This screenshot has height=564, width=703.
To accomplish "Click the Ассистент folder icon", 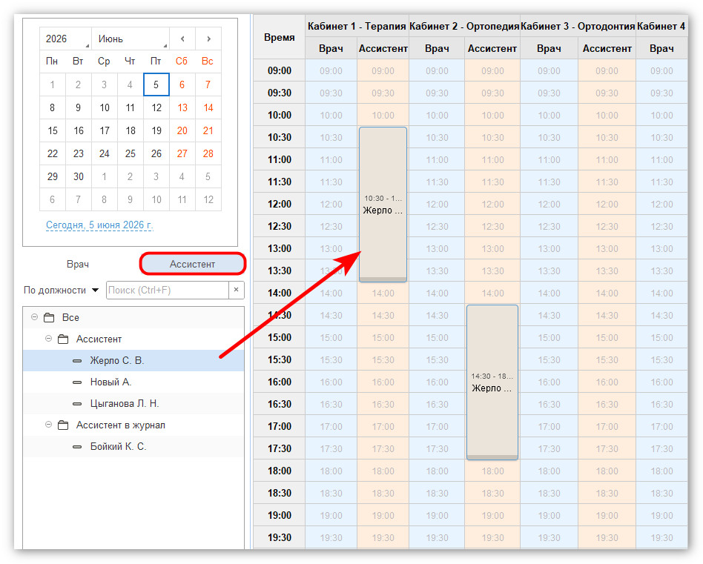I will tap(63, 339).
